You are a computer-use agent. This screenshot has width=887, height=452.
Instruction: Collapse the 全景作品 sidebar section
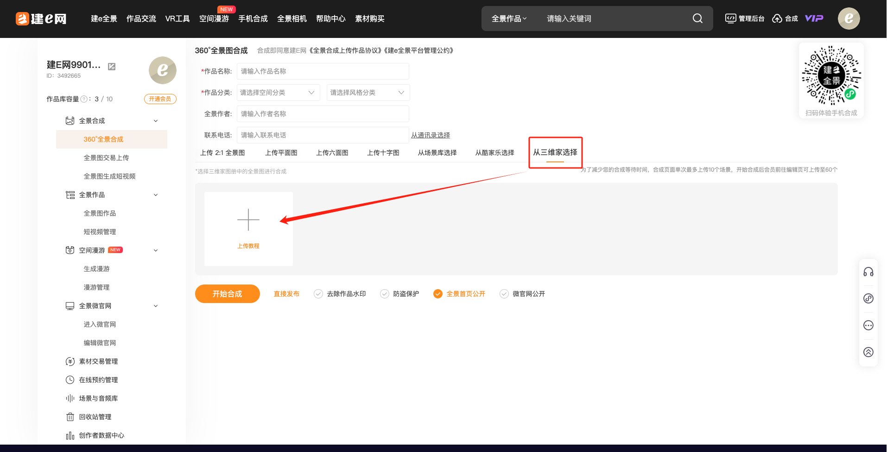click(156, 195)
